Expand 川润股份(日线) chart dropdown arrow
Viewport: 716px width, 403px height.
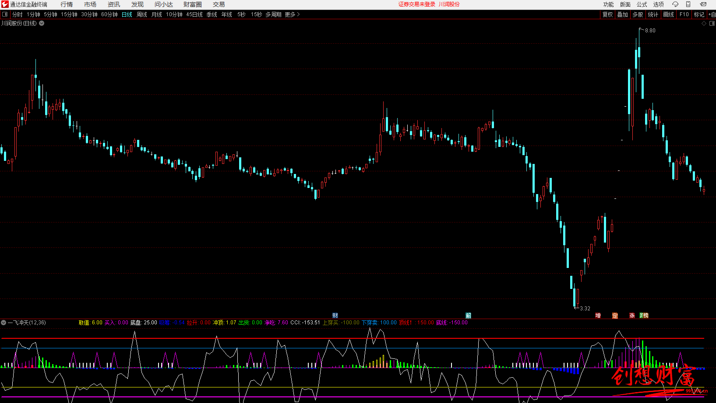tap(42, 24)
